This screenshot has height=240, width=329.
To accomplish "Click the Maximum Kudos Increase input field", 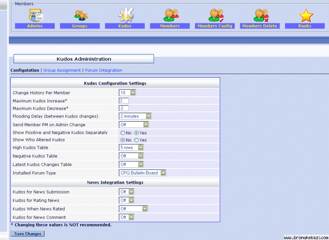I will coord(124,101).
